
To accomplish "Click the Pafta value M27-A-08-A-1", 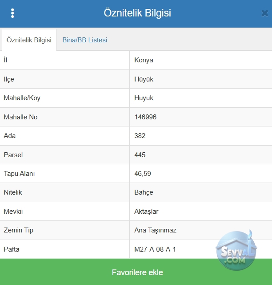I will point(155,249).
